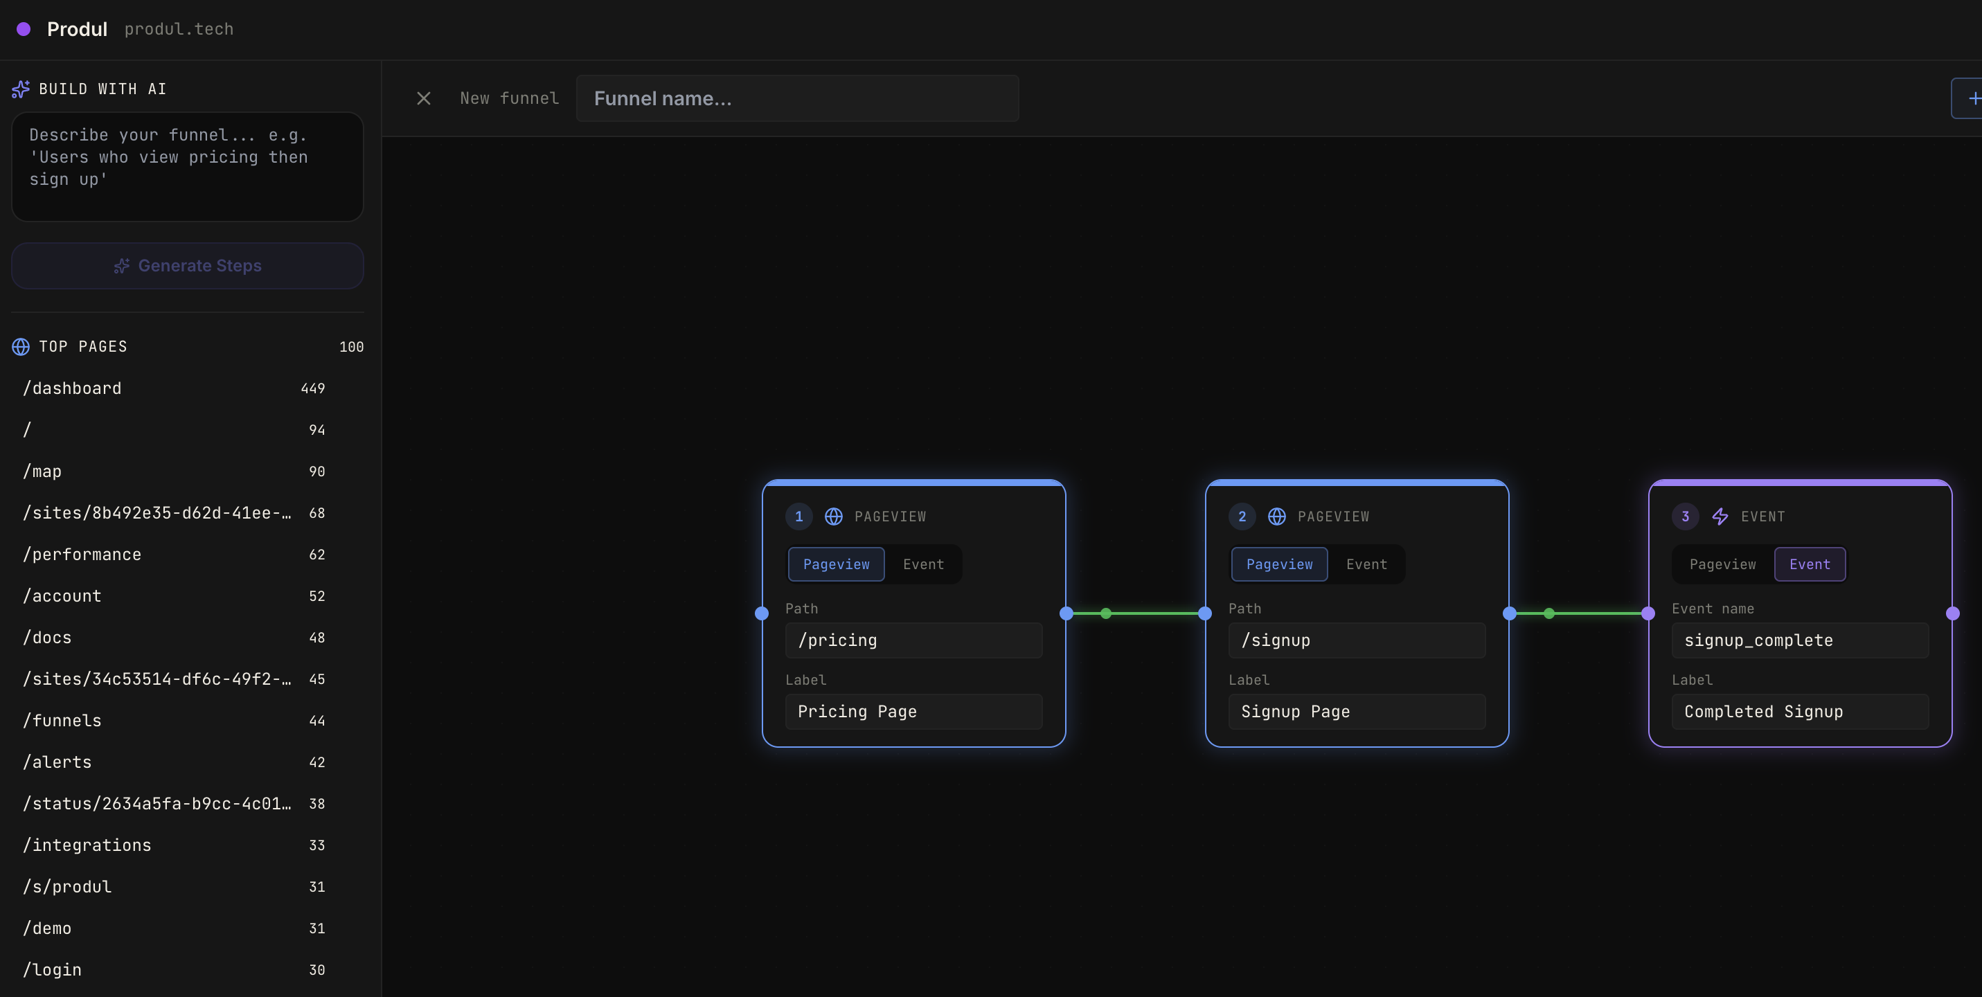Screen dimensions: 1982x997
Task: Click the globe icon in step 1 header
Action: (x=833, y=517)
